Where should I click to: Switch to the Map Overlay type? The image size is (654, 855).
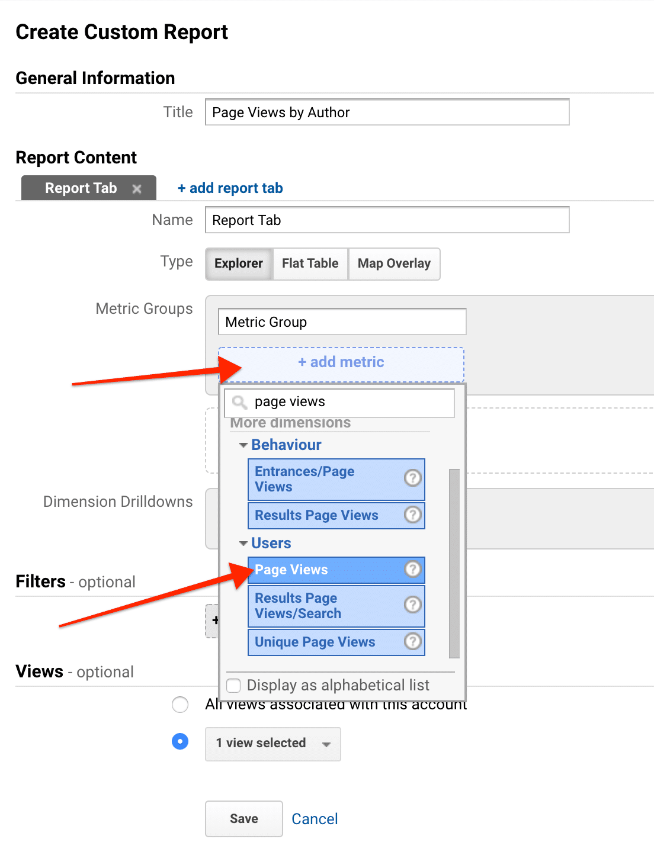[x=394, y=263]
